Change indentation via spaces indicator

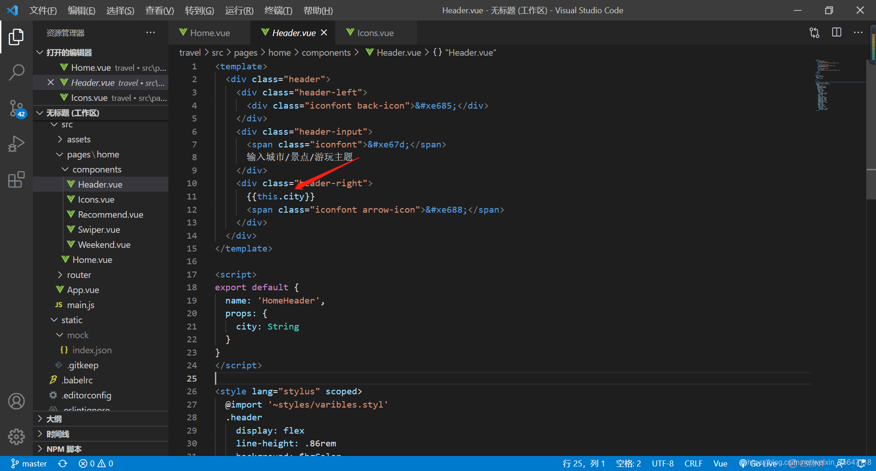[628, 463]
